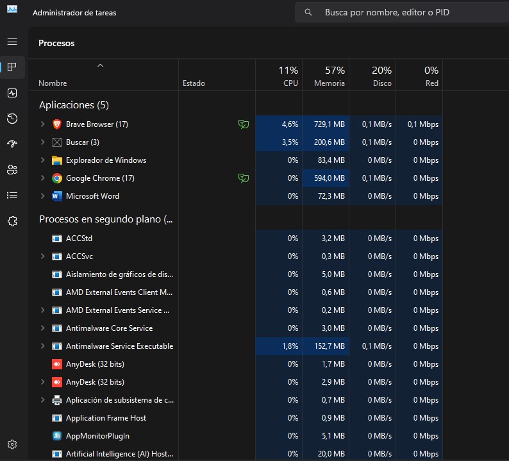Expand the Buscar process group
Image resolution: width=509 pixels, height=461 pixels.
tap(42, 142)
